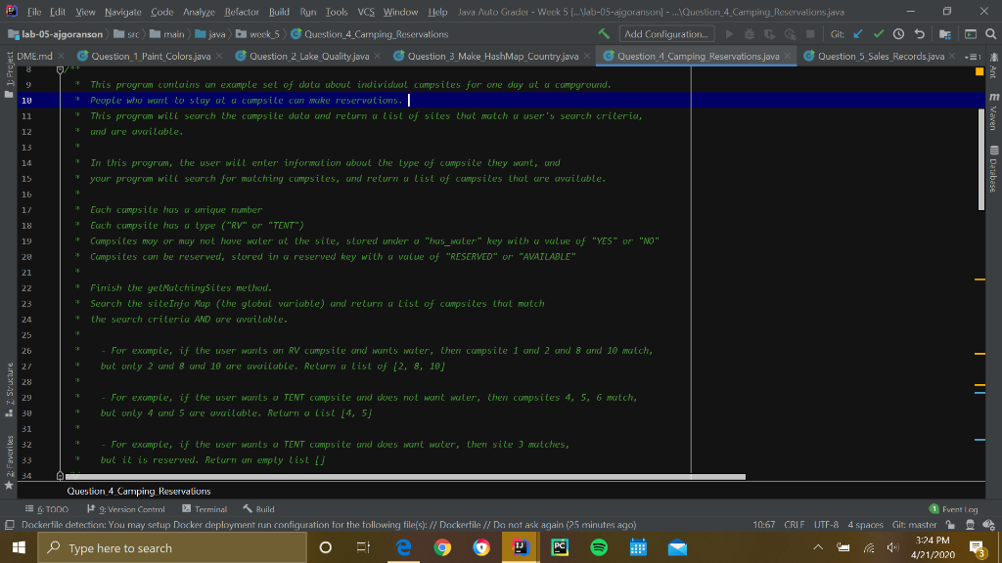Click the Add Configuration... button

[665, 34]
